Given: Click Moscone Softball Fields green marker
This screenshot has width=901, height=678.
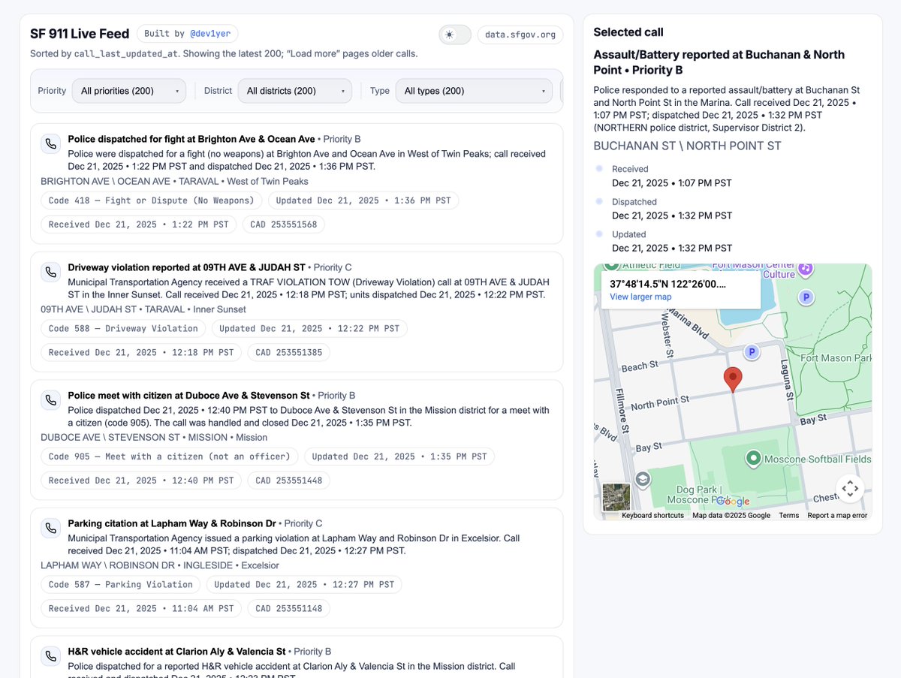Looking at the screenshot, I should (x=753, y=457).
